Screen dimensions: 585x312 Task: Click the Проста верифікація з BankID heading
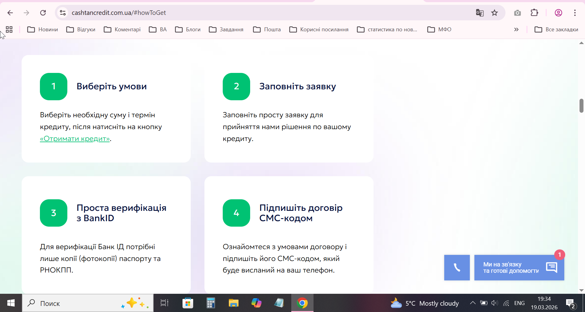(122, 213)
